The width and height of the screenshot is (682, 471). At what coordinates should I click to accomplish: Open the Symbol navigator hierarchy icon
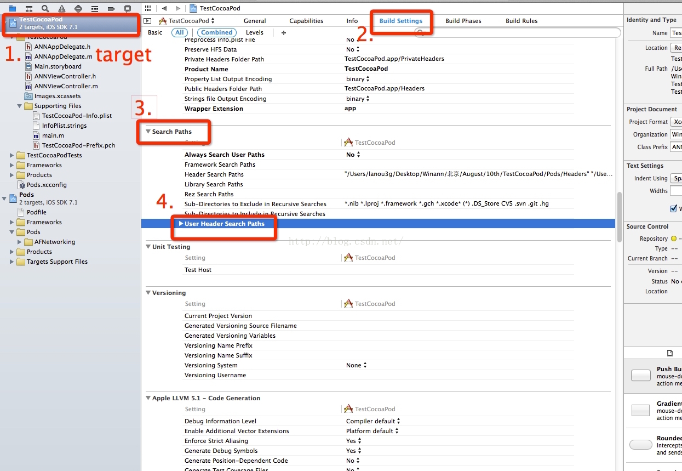pyautogui.click(x=29, y=9)
